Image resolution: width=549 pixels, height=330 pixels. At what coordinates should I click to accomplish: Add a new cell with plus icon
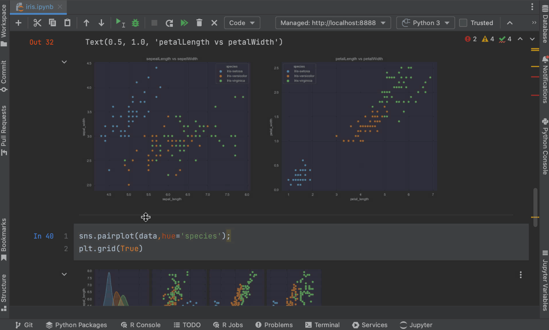click(x=19, y=23)
